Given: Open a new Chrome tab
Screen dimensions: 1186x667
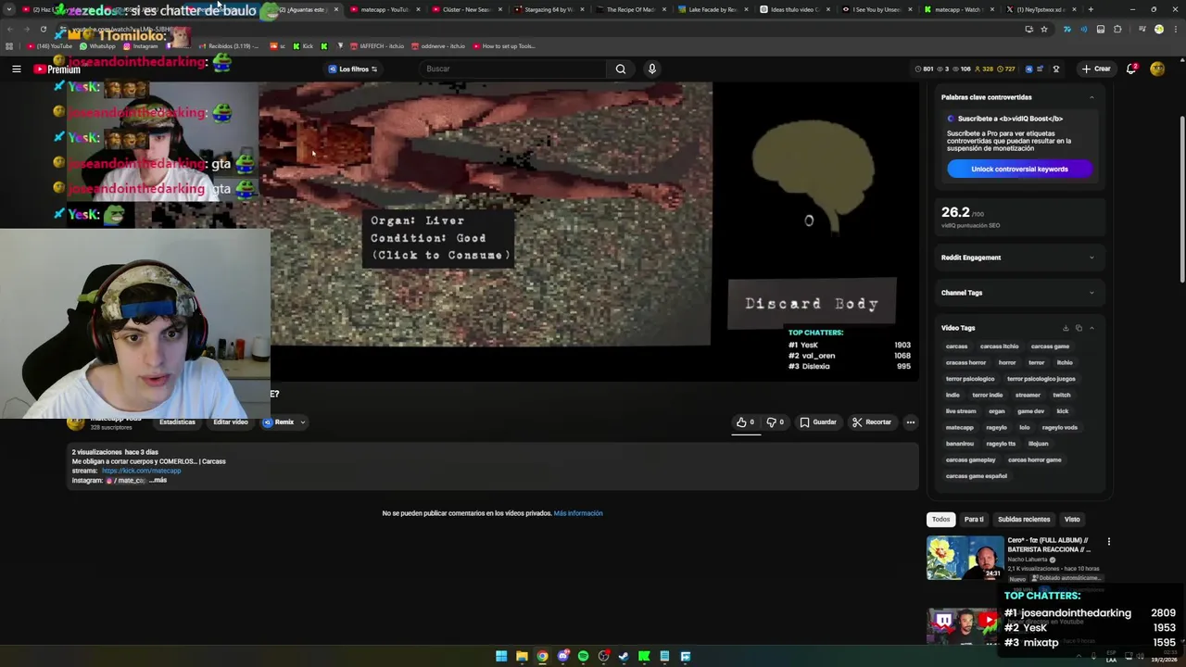Looking at the screenshot, I should [1091, 9].
